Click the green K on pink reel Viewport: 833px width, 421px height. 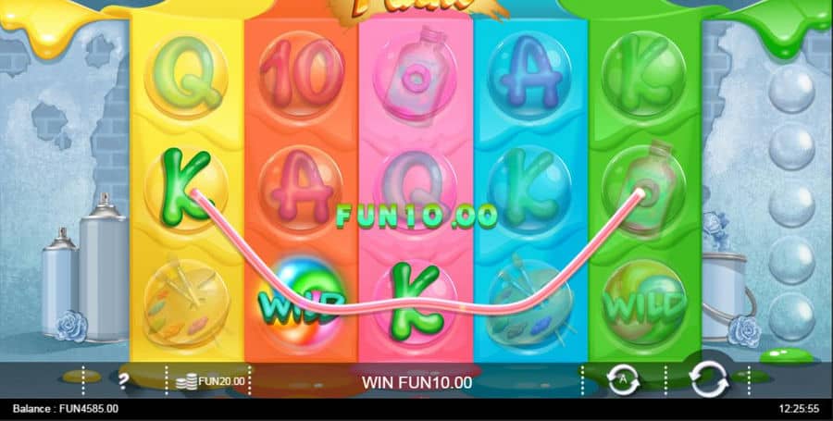pos(416,301)
